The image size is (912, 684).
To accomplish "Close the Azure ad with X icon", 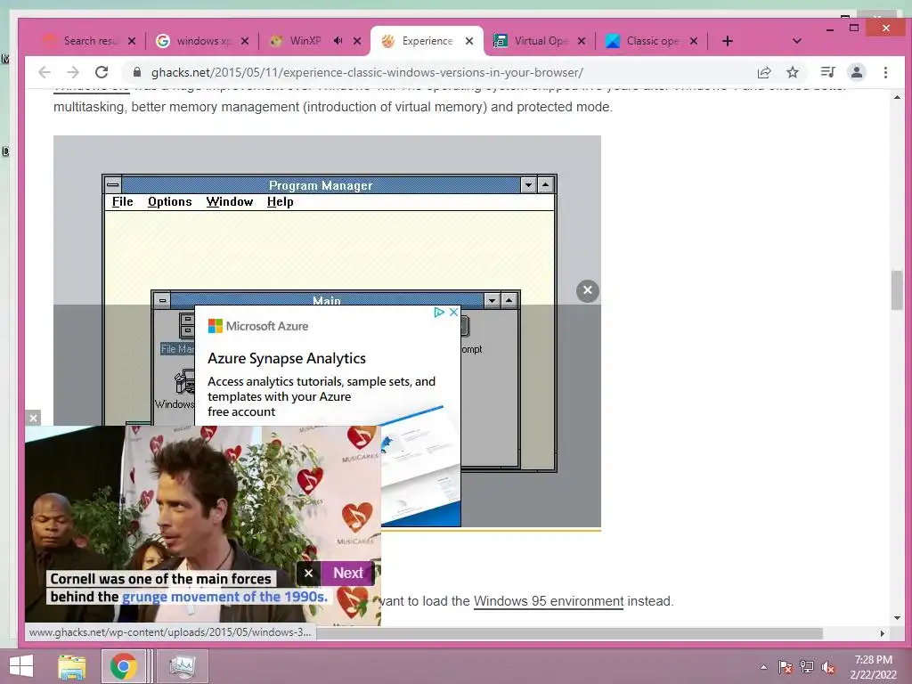I will 453,313.
